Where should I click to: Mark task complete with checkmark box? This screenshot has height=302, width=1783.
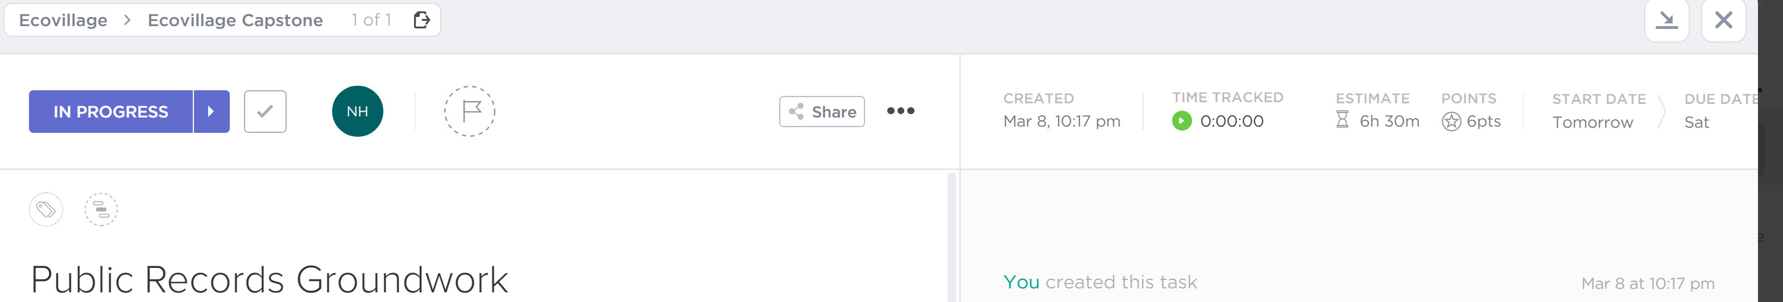click(265, 111)
